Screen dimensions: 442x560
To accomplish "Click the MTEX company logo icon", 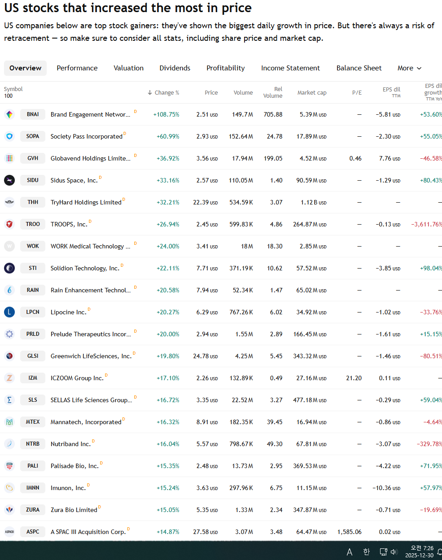I will point(9,422).
